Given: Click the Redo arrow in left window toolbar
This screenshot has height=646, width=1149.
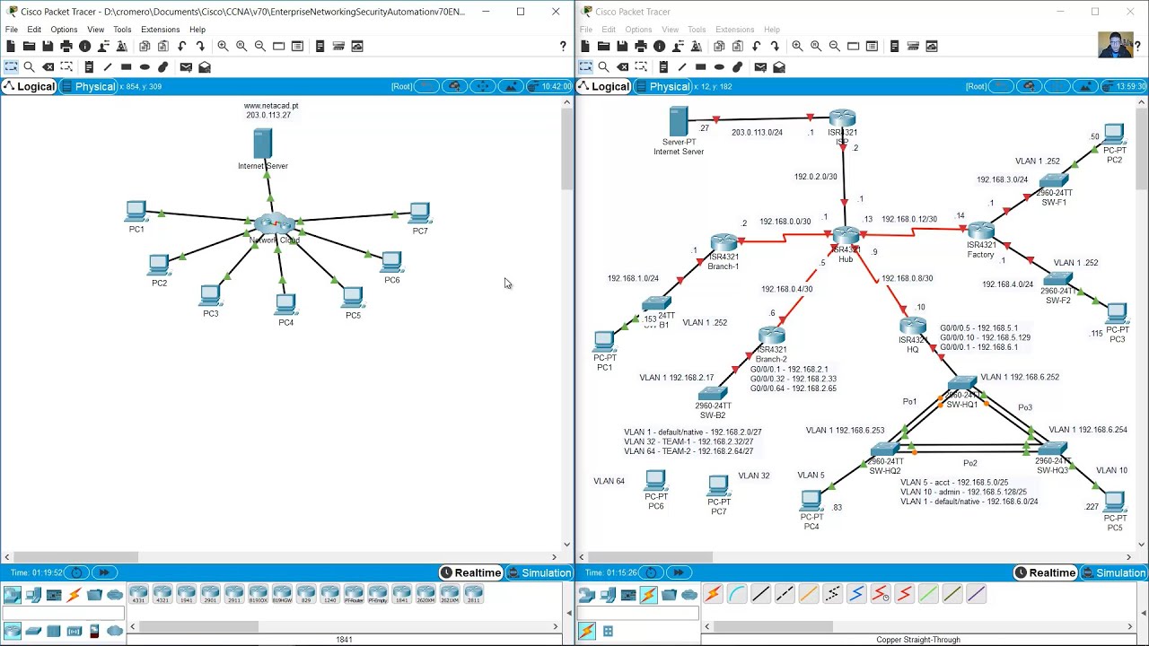Looking at the screenshot, I should [x=200, y=46].
